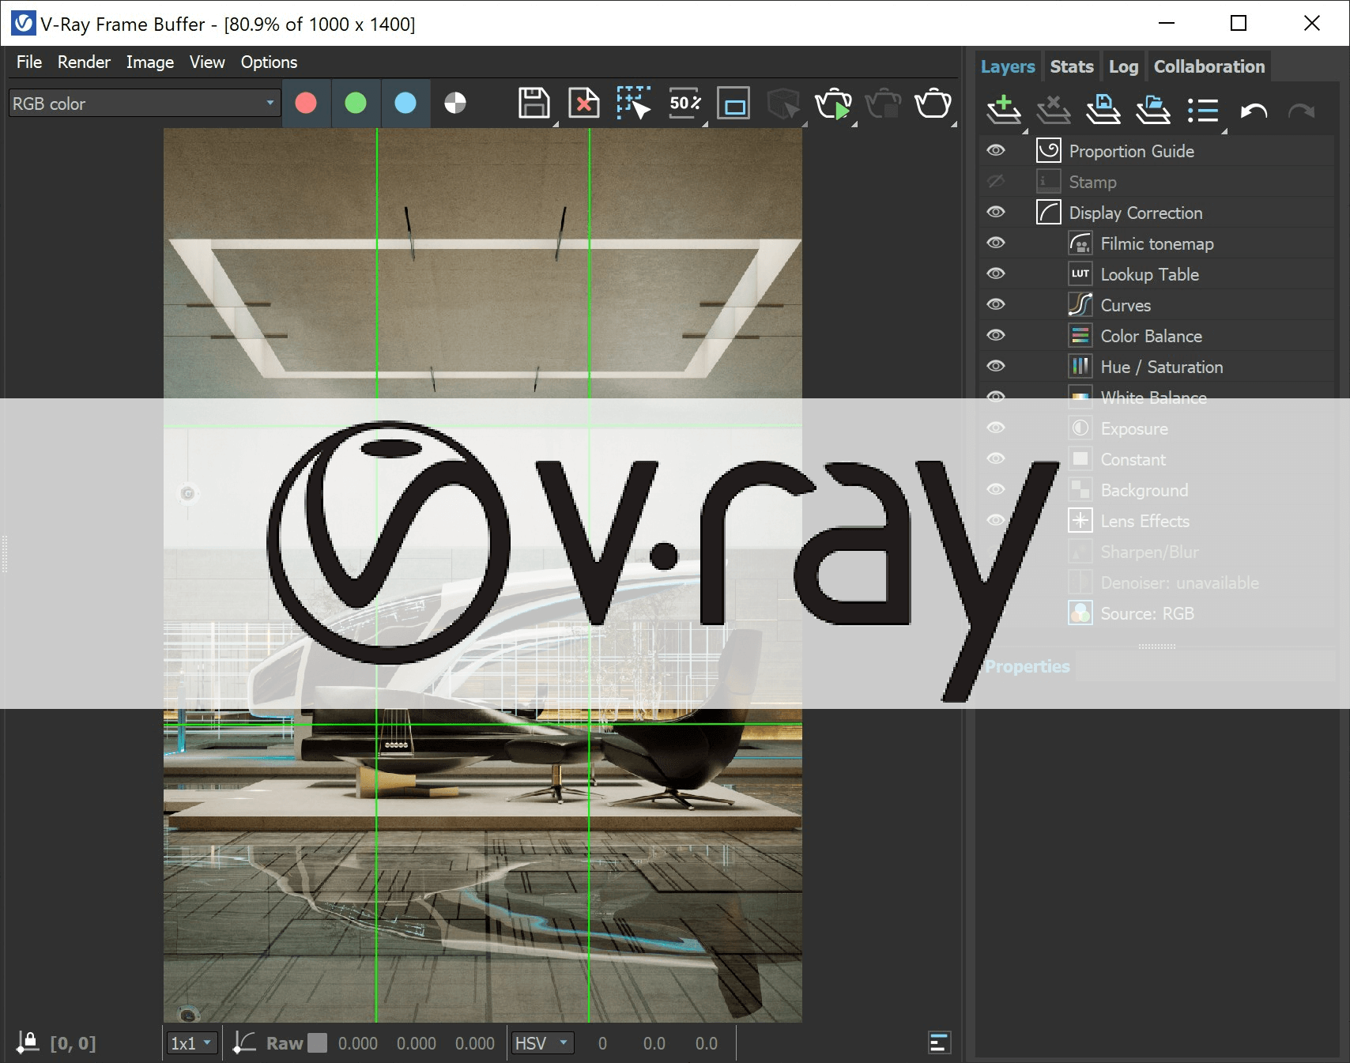The width and height of the screenshot is (1350, 1063).
Task: Click the create layer icon
Action: pyautogui.click(x=1004, y=110)
